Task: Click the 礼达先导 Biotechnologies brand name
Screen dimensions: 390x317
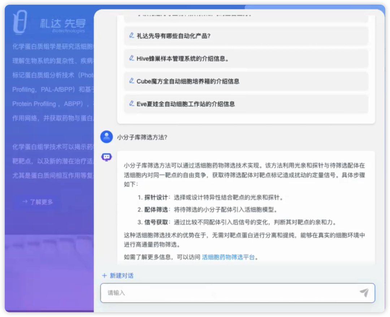Action: pos(63,25)
